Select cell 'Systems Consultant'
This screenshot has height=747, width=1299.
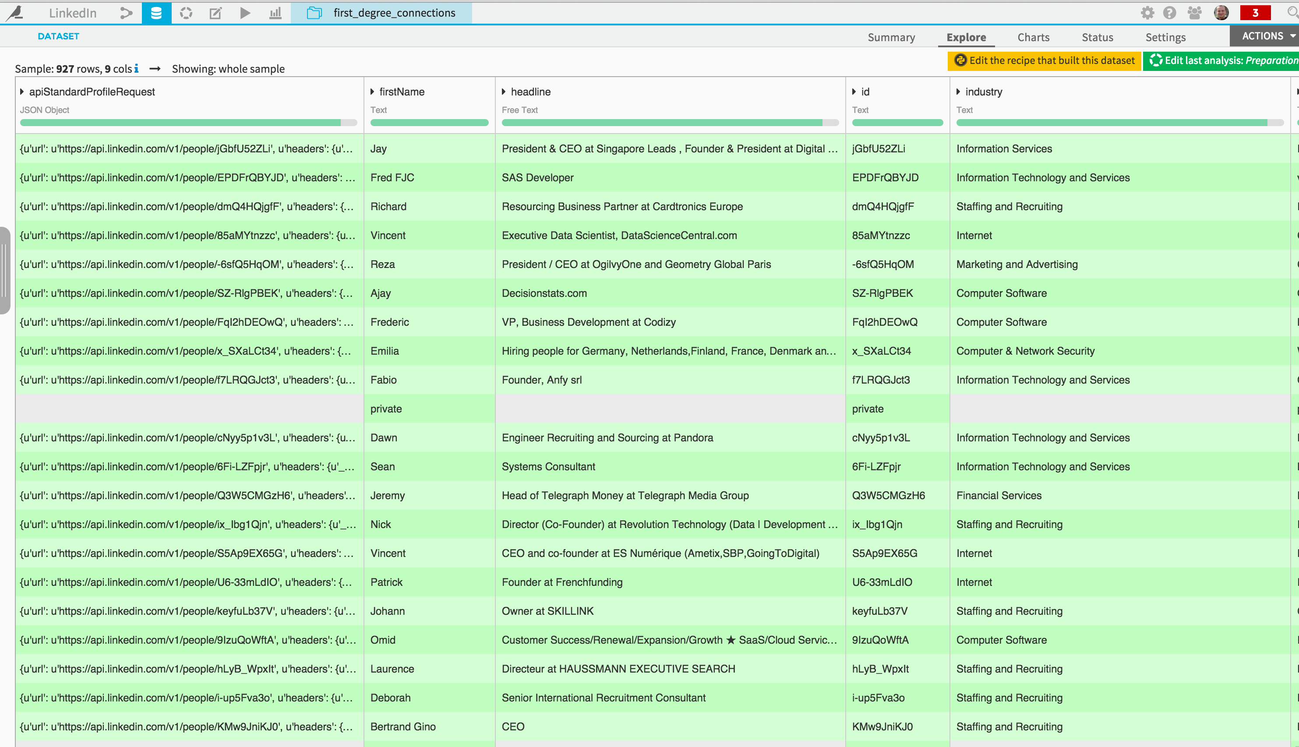[670, 467]
